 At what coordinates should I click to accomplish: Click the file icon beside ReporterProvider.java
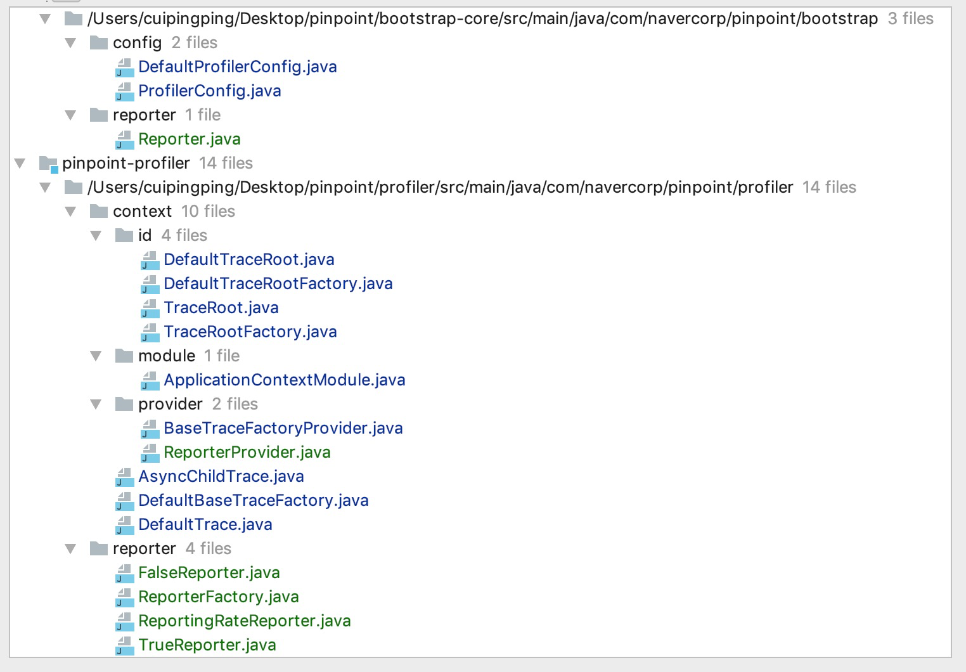(150, 453)
